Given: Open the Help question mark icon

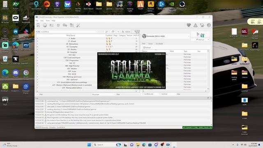Looking at the screenshot, I should [x=209, y=25].
